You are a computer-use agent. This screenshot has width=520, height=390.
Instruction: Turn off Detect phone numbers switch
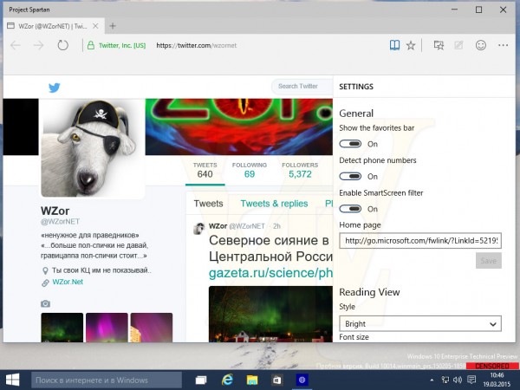(350, 176)
